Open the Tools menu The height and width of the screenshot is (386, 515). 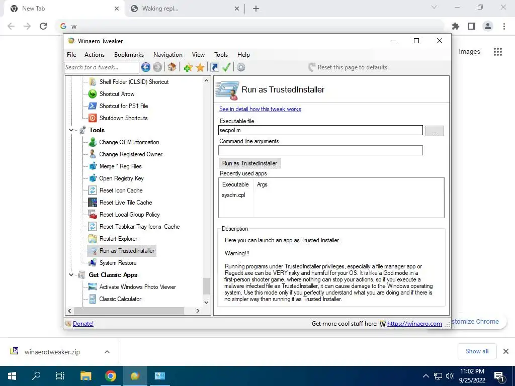pyautogui.click(x=221, y=55)
